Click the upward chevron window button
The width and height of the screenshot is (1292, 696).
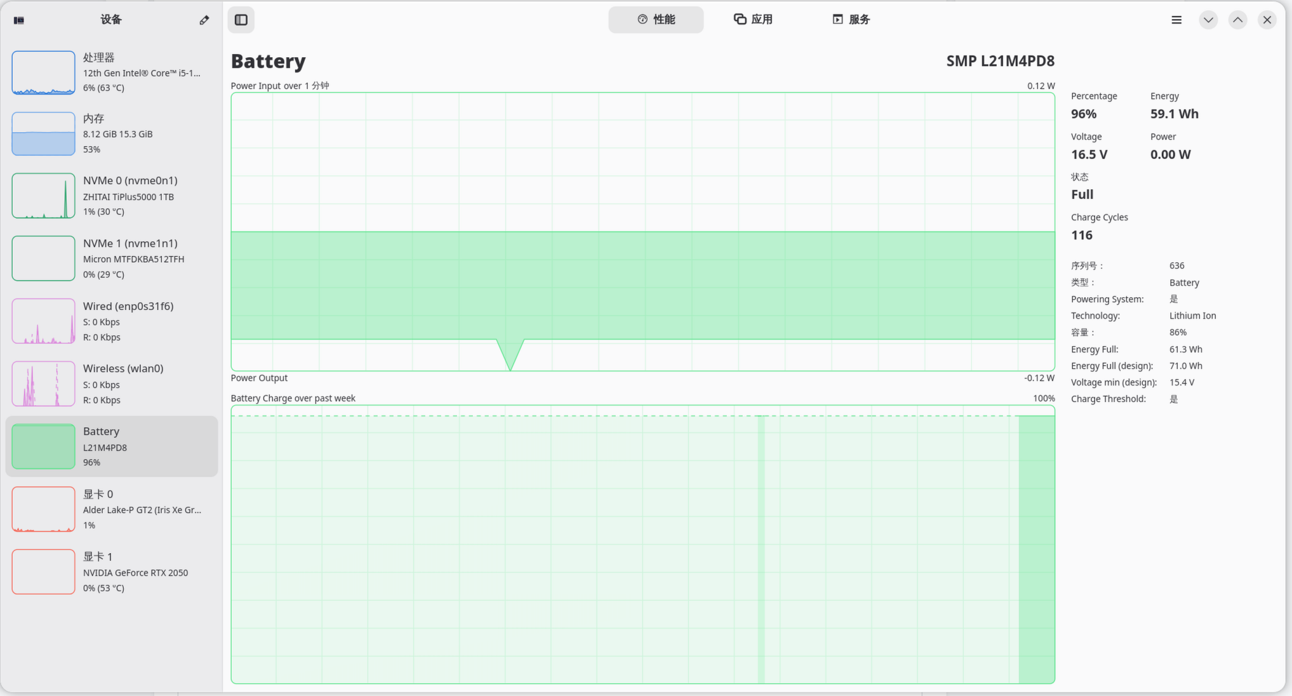click(1237, 20)
